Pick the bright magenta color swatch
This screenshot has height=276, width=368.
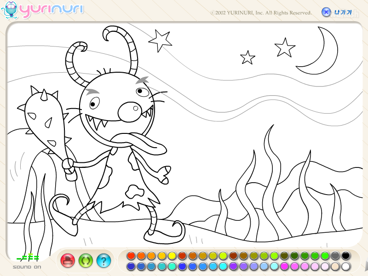[x=284, y=266]
